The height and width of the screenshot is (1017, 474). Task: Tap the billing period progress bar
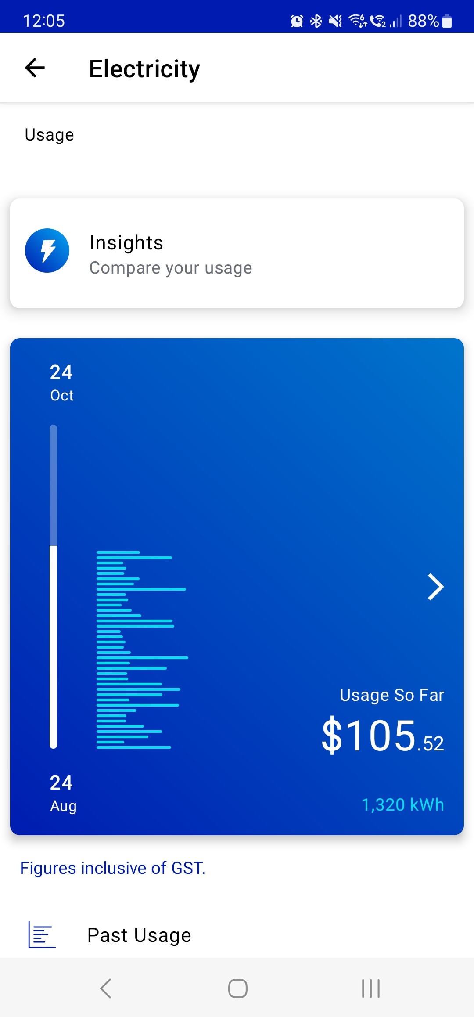[x=54, y=586]
